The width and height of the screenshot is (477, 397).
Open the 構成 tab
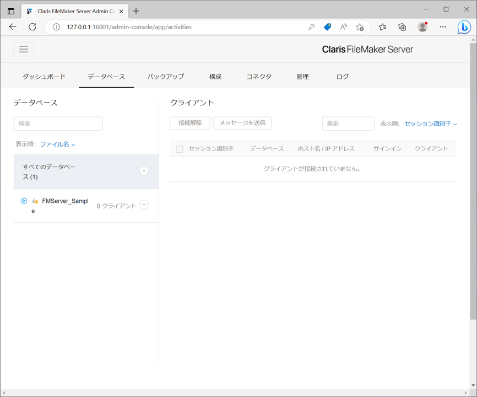pyautogui.click(x=215, y=77)
